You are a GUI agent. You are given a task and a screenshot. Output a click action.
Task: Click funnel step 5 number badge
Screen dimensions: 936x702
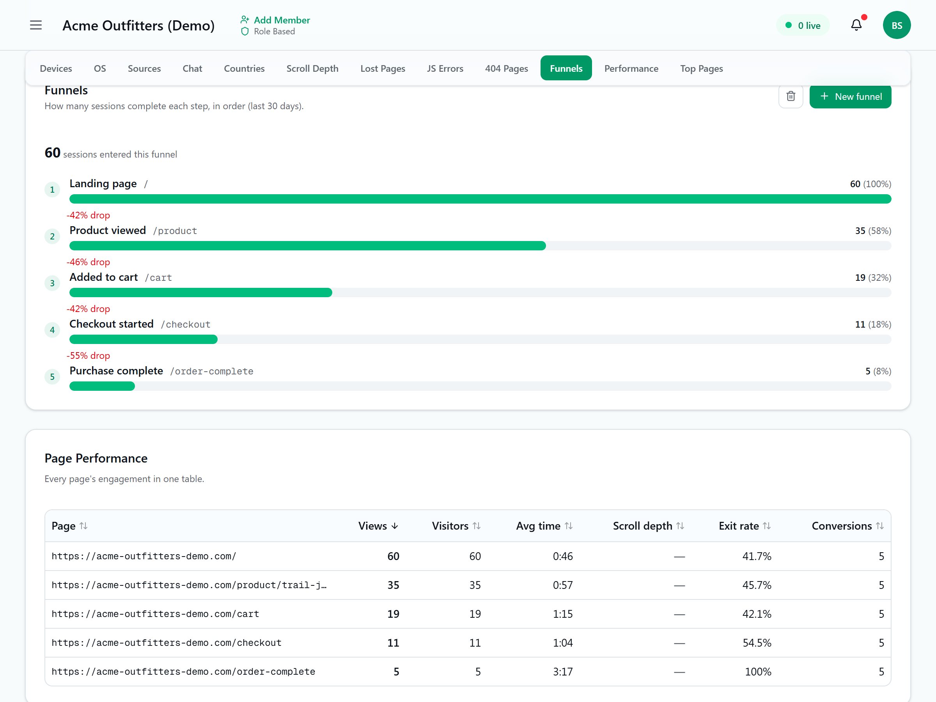click(52, 377)
